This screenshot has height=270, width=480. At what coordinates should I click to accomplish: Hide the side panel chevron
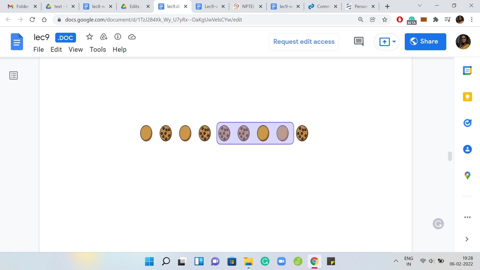point(467,239)
